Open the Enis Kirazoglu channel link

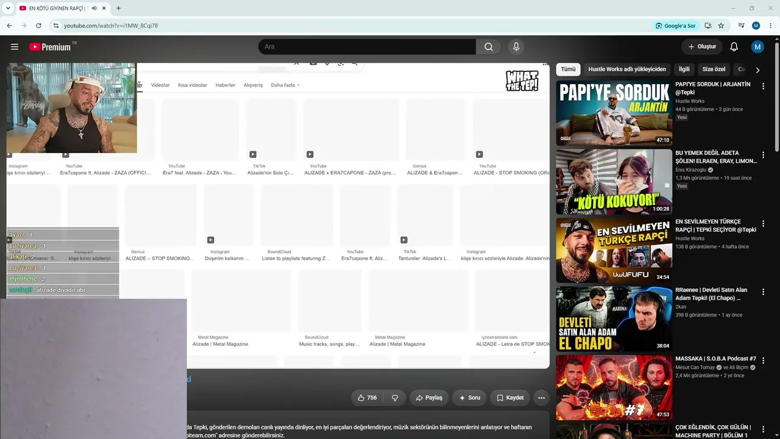[691, 170]
